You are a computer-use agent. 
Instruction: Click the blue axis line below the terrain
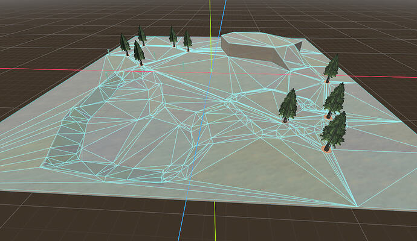click(x=182, y=220)
